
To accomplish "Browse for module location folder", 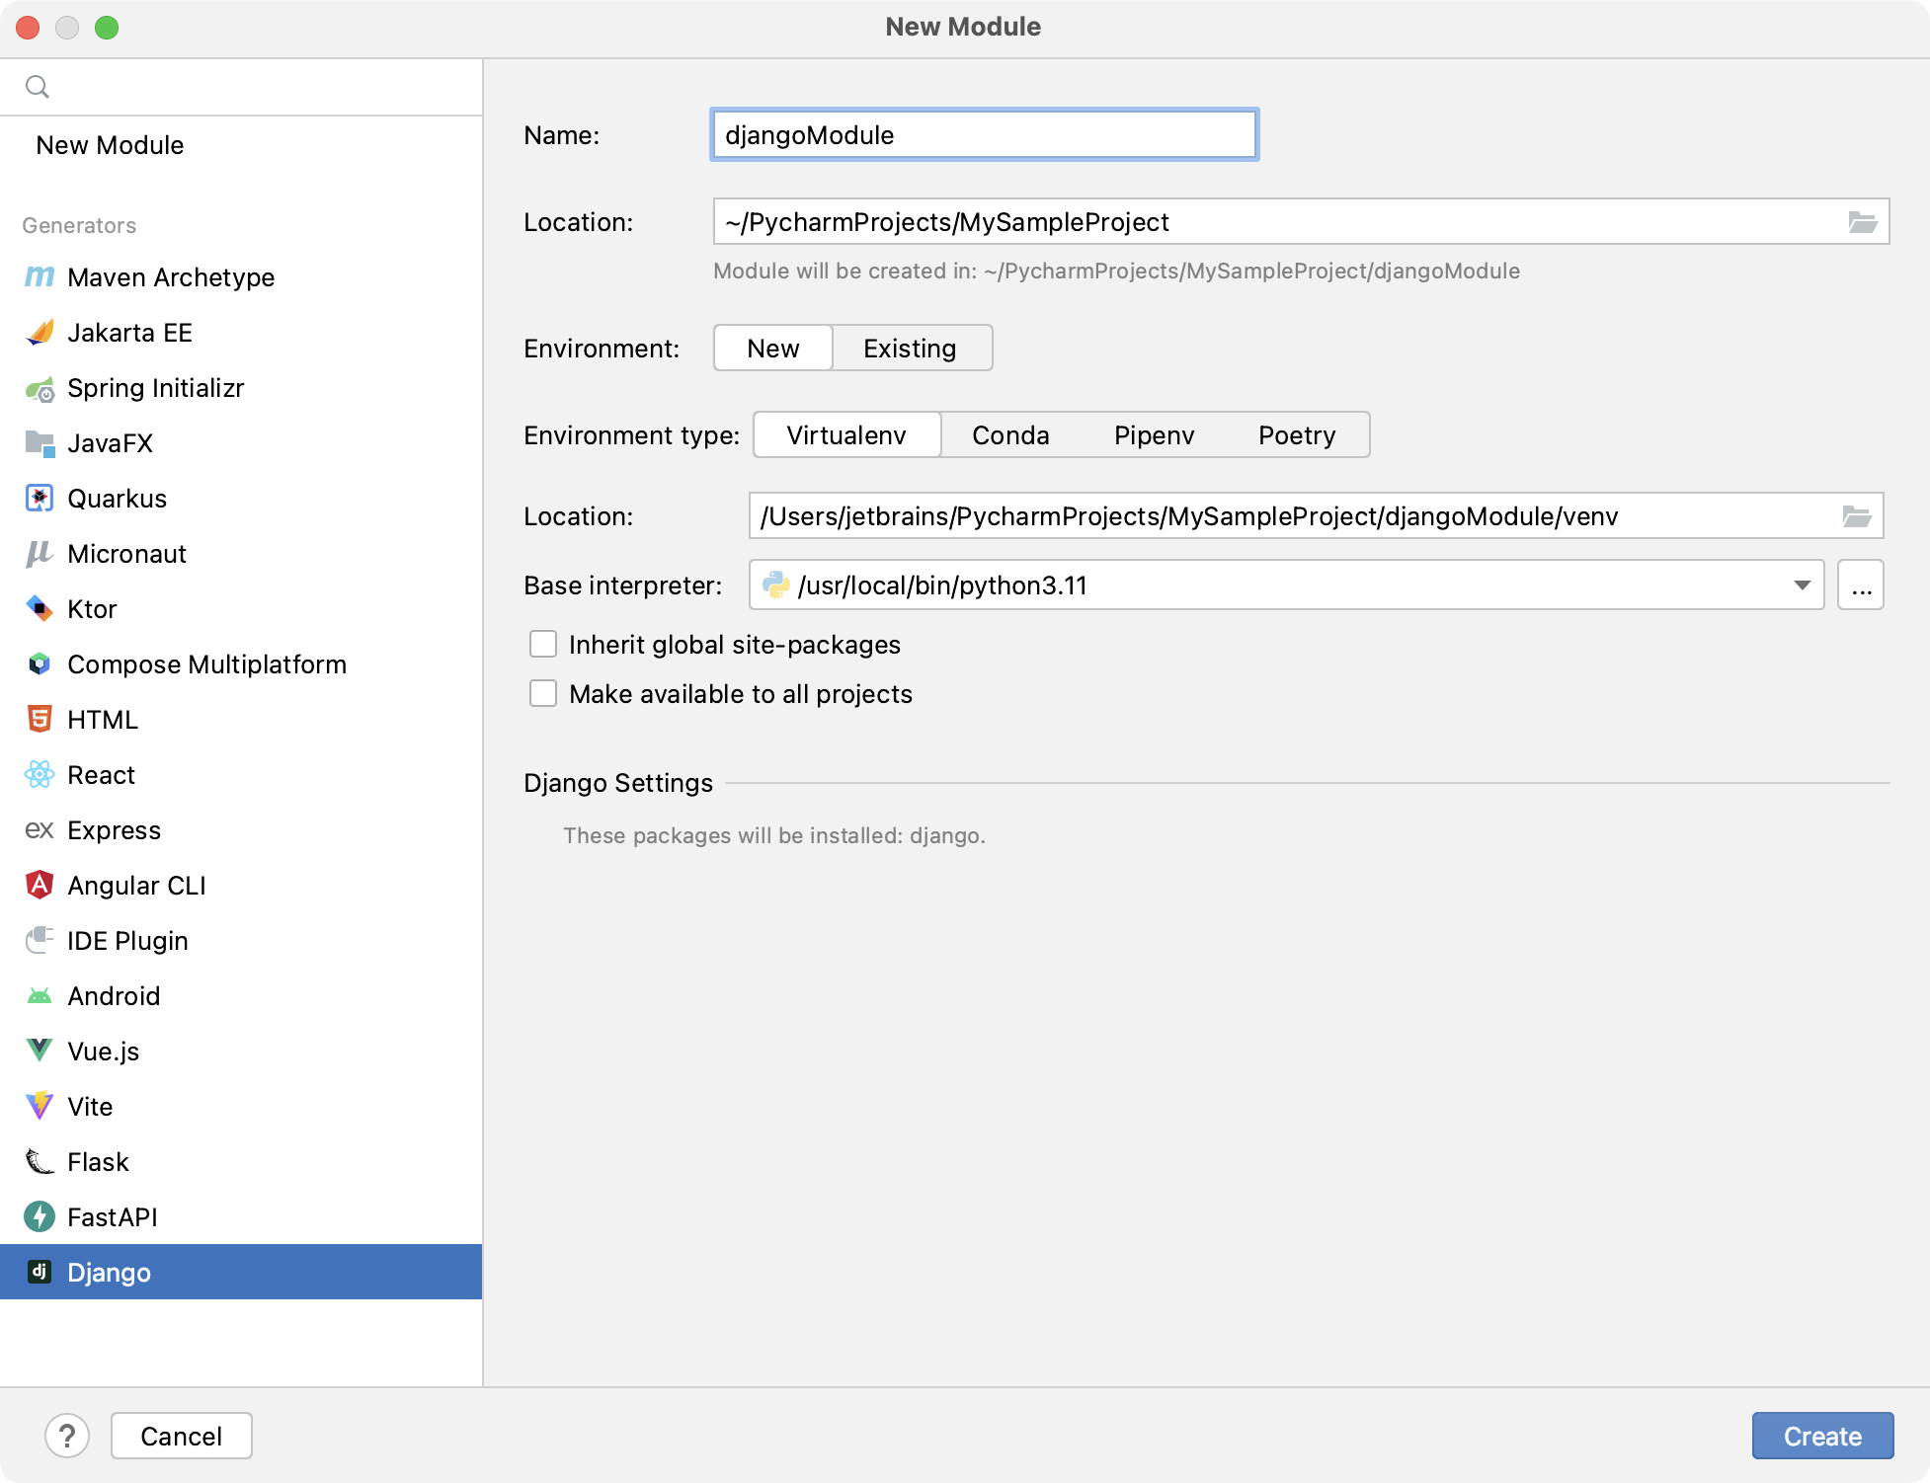I will [x=1863, y=222].
